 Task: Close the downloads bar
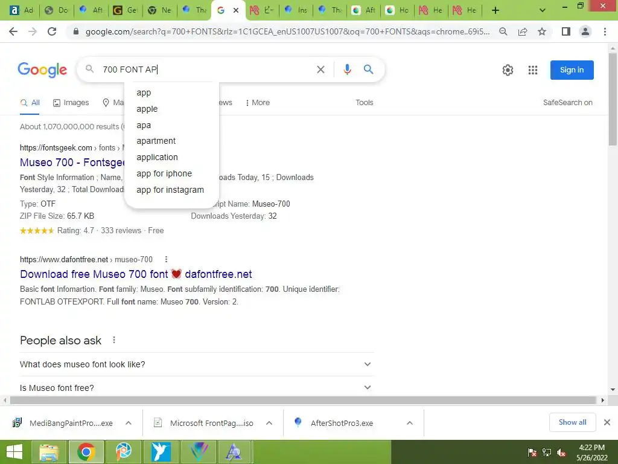click(x=607, y=422)
